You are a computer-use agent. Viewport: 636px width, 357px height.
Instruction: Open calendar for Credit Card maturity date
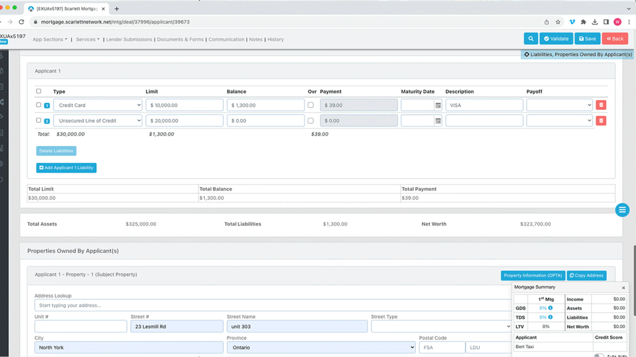(x=438, y=105)
